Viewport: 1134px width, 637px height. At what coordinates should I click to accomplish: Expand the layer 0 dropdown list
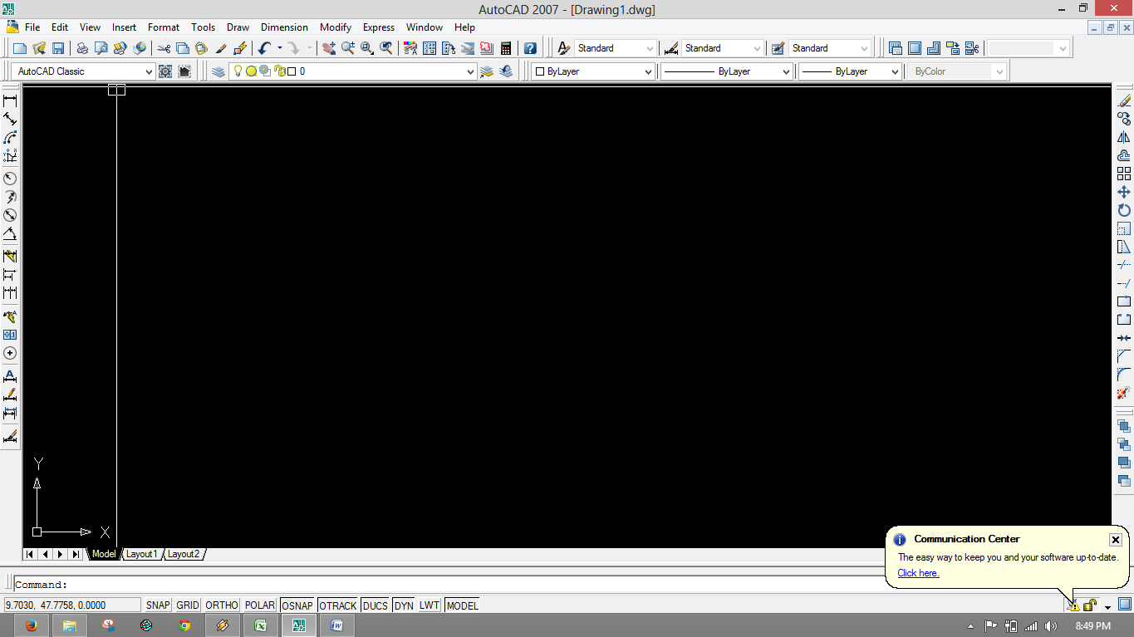click(471, 71)
